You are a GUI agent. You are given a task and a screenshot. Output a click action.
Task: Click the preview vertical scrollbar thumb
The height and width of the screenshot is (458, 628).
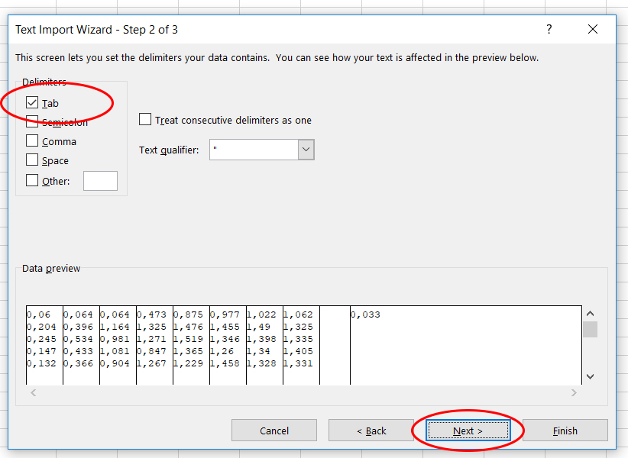coord(590,330)
